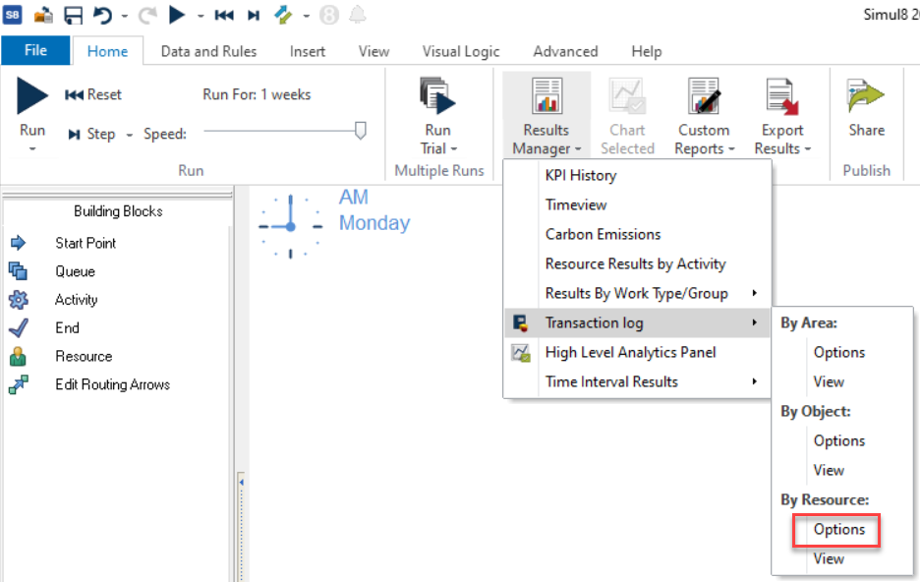Click the Share icon in Publish group

coord(866,96)
